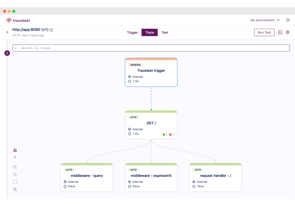Click the clock icon on middleware - query node
The width and height of the screenshot is (295, 206).
(65, 187)
